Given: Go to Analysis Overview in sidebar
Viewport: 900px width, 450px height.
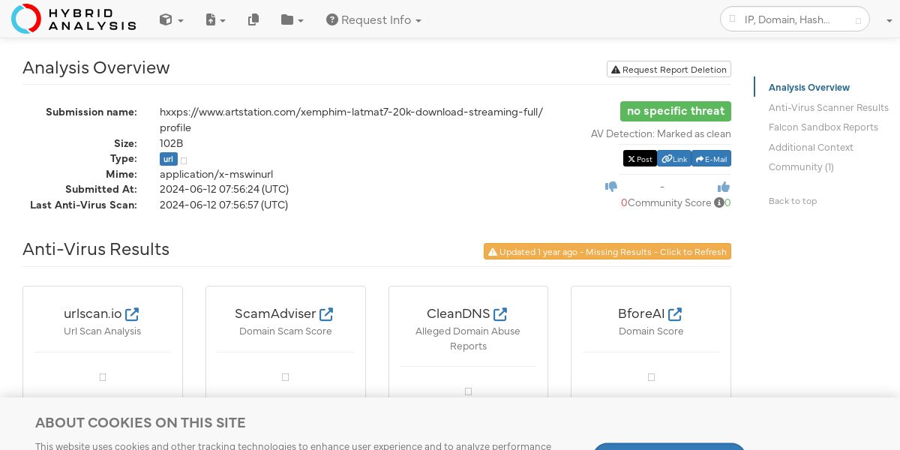Looking at the screenshot, I should 809,88.
